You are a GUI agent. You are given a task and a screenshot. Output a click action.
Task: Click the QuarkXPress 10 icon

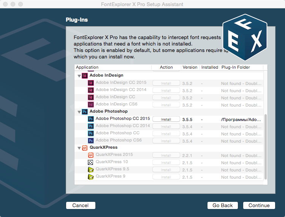coord(91,162)
